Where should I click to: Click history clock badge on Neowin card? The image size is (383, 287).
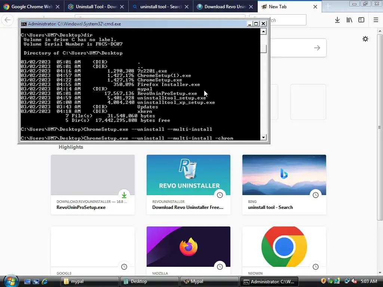point(316,267)
